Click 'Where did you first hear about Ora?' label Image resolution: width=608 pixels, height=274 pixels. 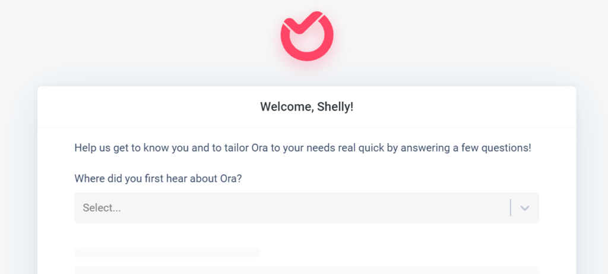click(x=158, y=179)
